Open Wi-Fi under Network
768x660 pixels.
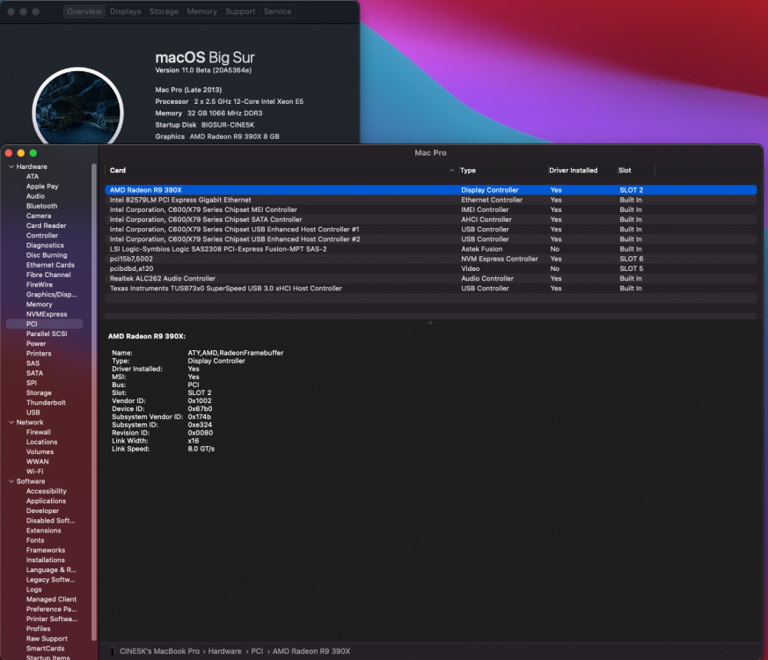(35, 472)
